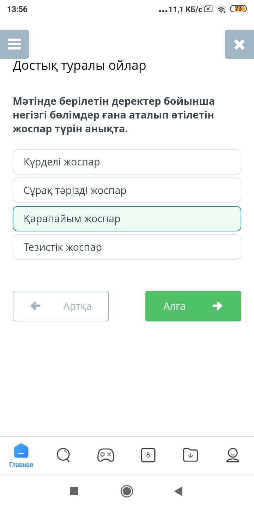The image size is (254, 508).
Task: Pick the highlighted answer "Қарапайым жоспар"
Action: pos(127,219)
